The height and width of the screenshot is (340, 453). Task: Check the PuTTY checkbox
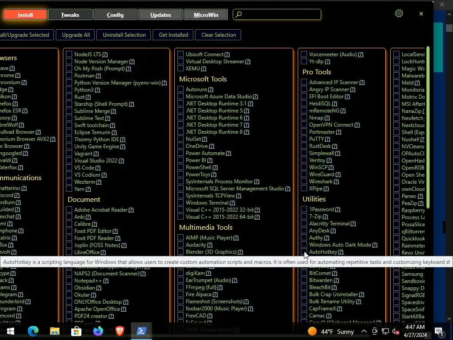pos(304,139)
